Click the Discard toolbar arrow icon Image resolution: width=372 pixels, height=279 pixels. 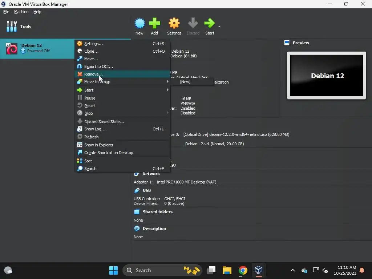click(x=193, y=23)
